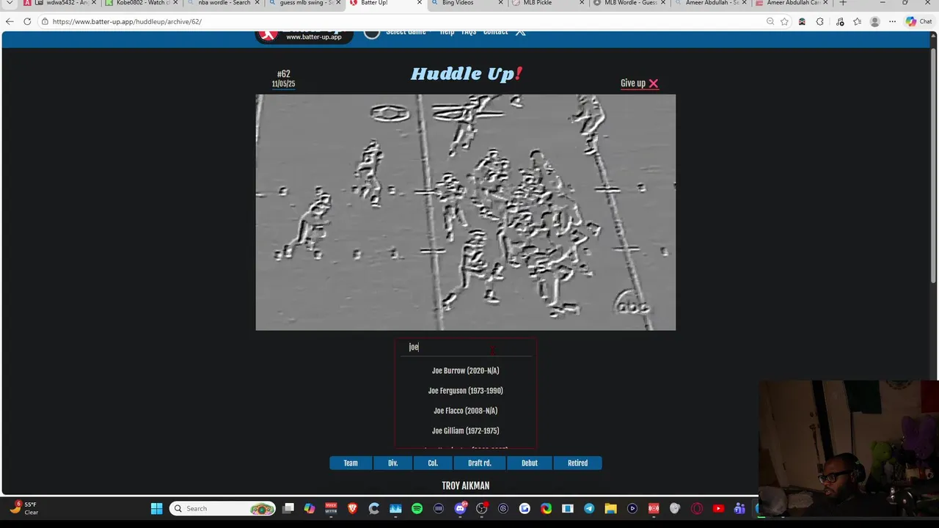Open browser settings and more menu
The height and width of the screenshot is (528, 939).
(892, 21)
